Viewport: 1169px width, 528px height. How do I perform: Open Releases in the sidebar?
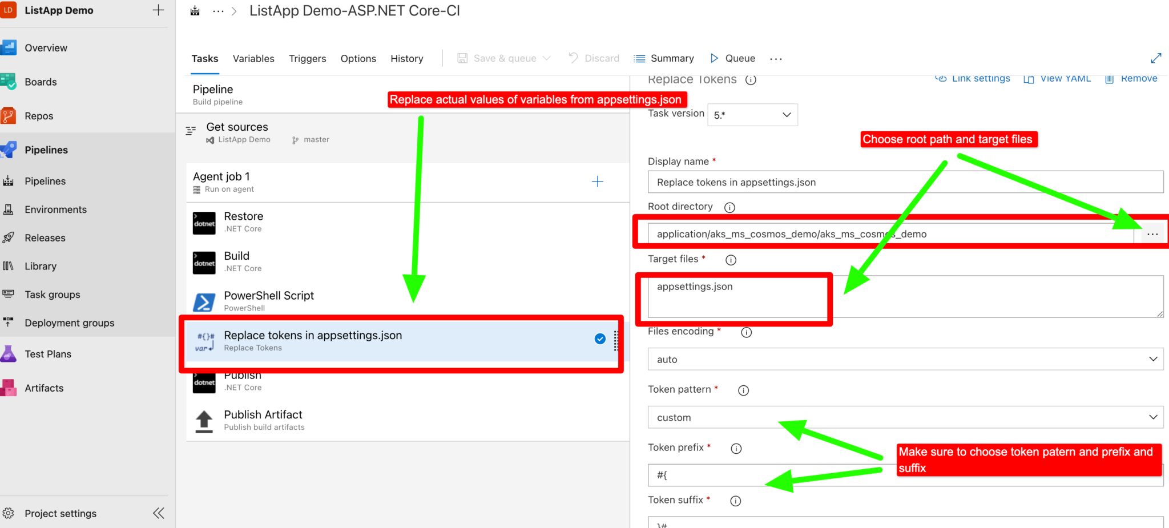coord(9,237)
